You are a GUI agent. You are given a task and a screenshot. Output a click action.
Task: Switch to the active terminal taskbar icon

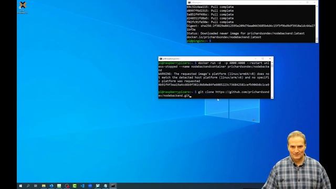pos(113,186)
